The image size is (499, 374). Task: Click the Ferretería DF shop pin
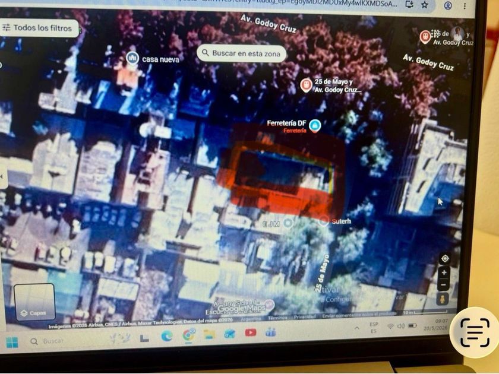(315, 125)
